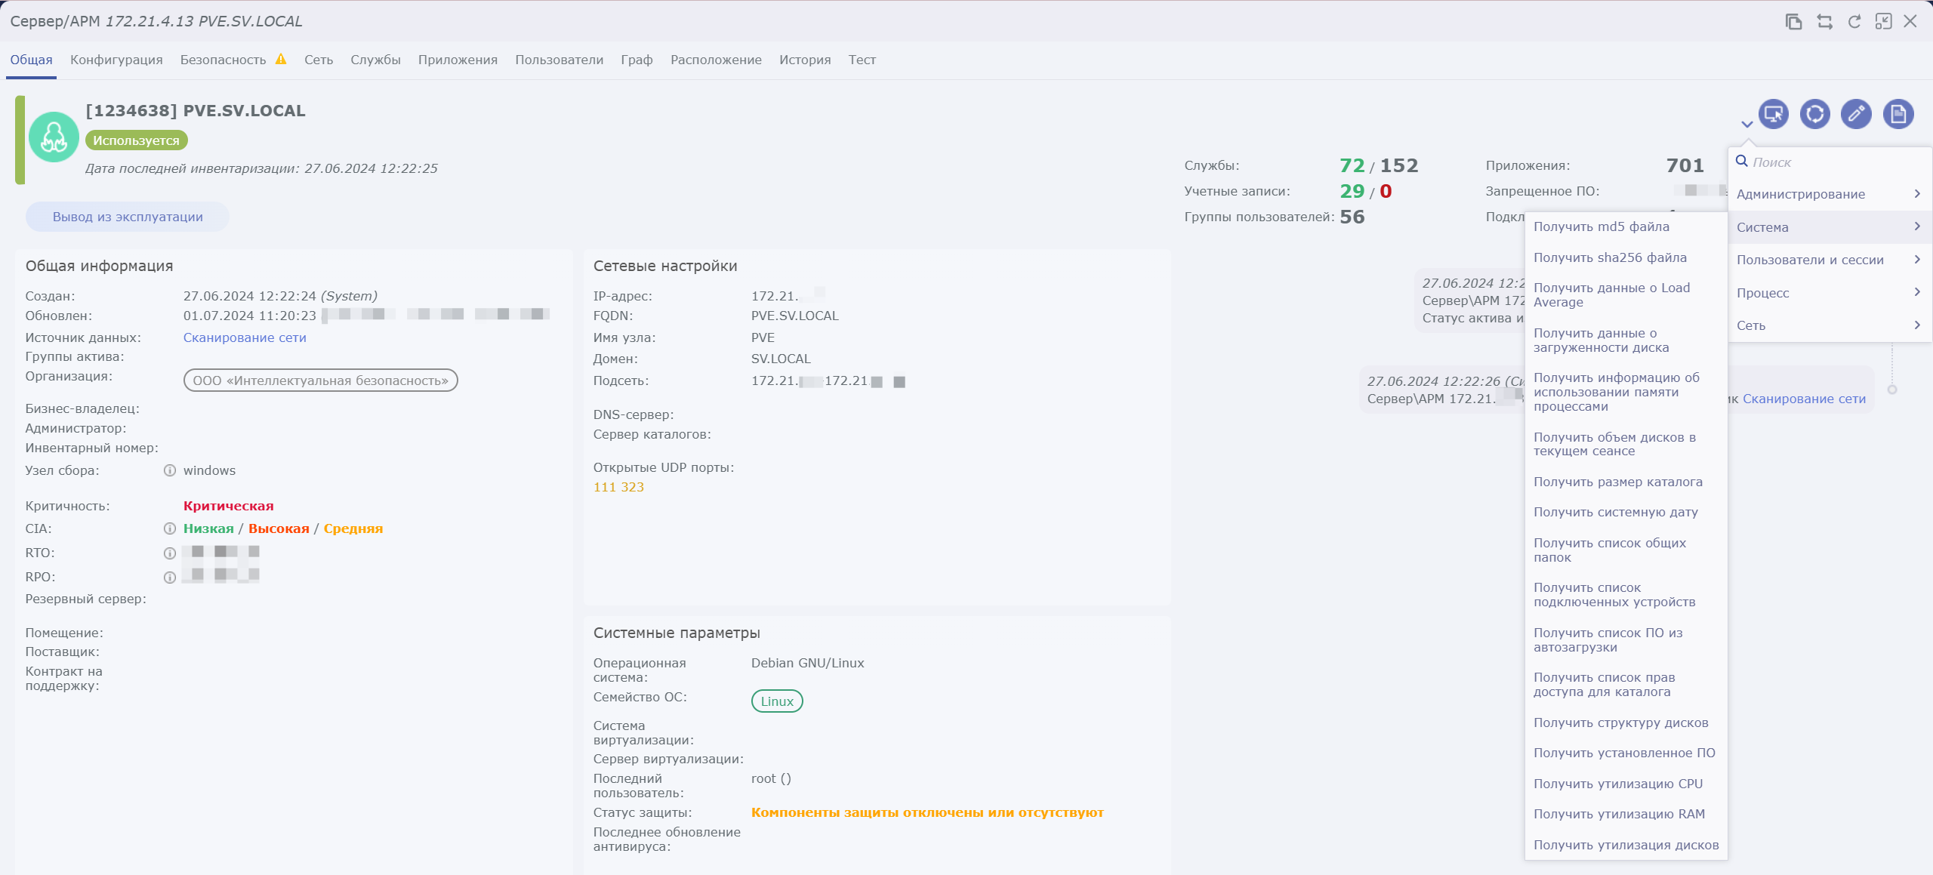Image resolution: width=1933 pixels, height=875 pixels.
Task: Click the Вывод из эксплуатации button
Action: point(128,217)
